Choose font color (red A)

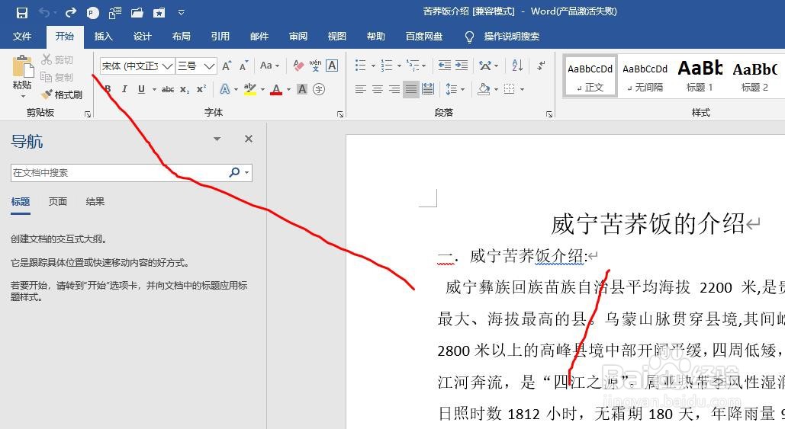point(276,89)
